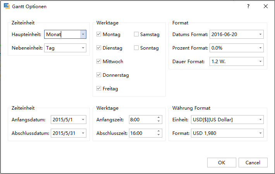Open the Anfangsdatum date picker
Screen dimensions: 275x174
coord(83,120)
